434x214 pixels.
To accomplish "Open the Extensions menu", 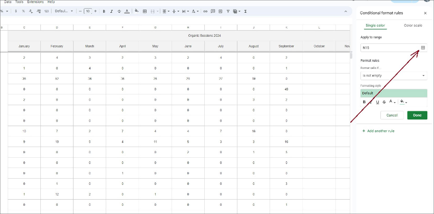I will point(35,2).
